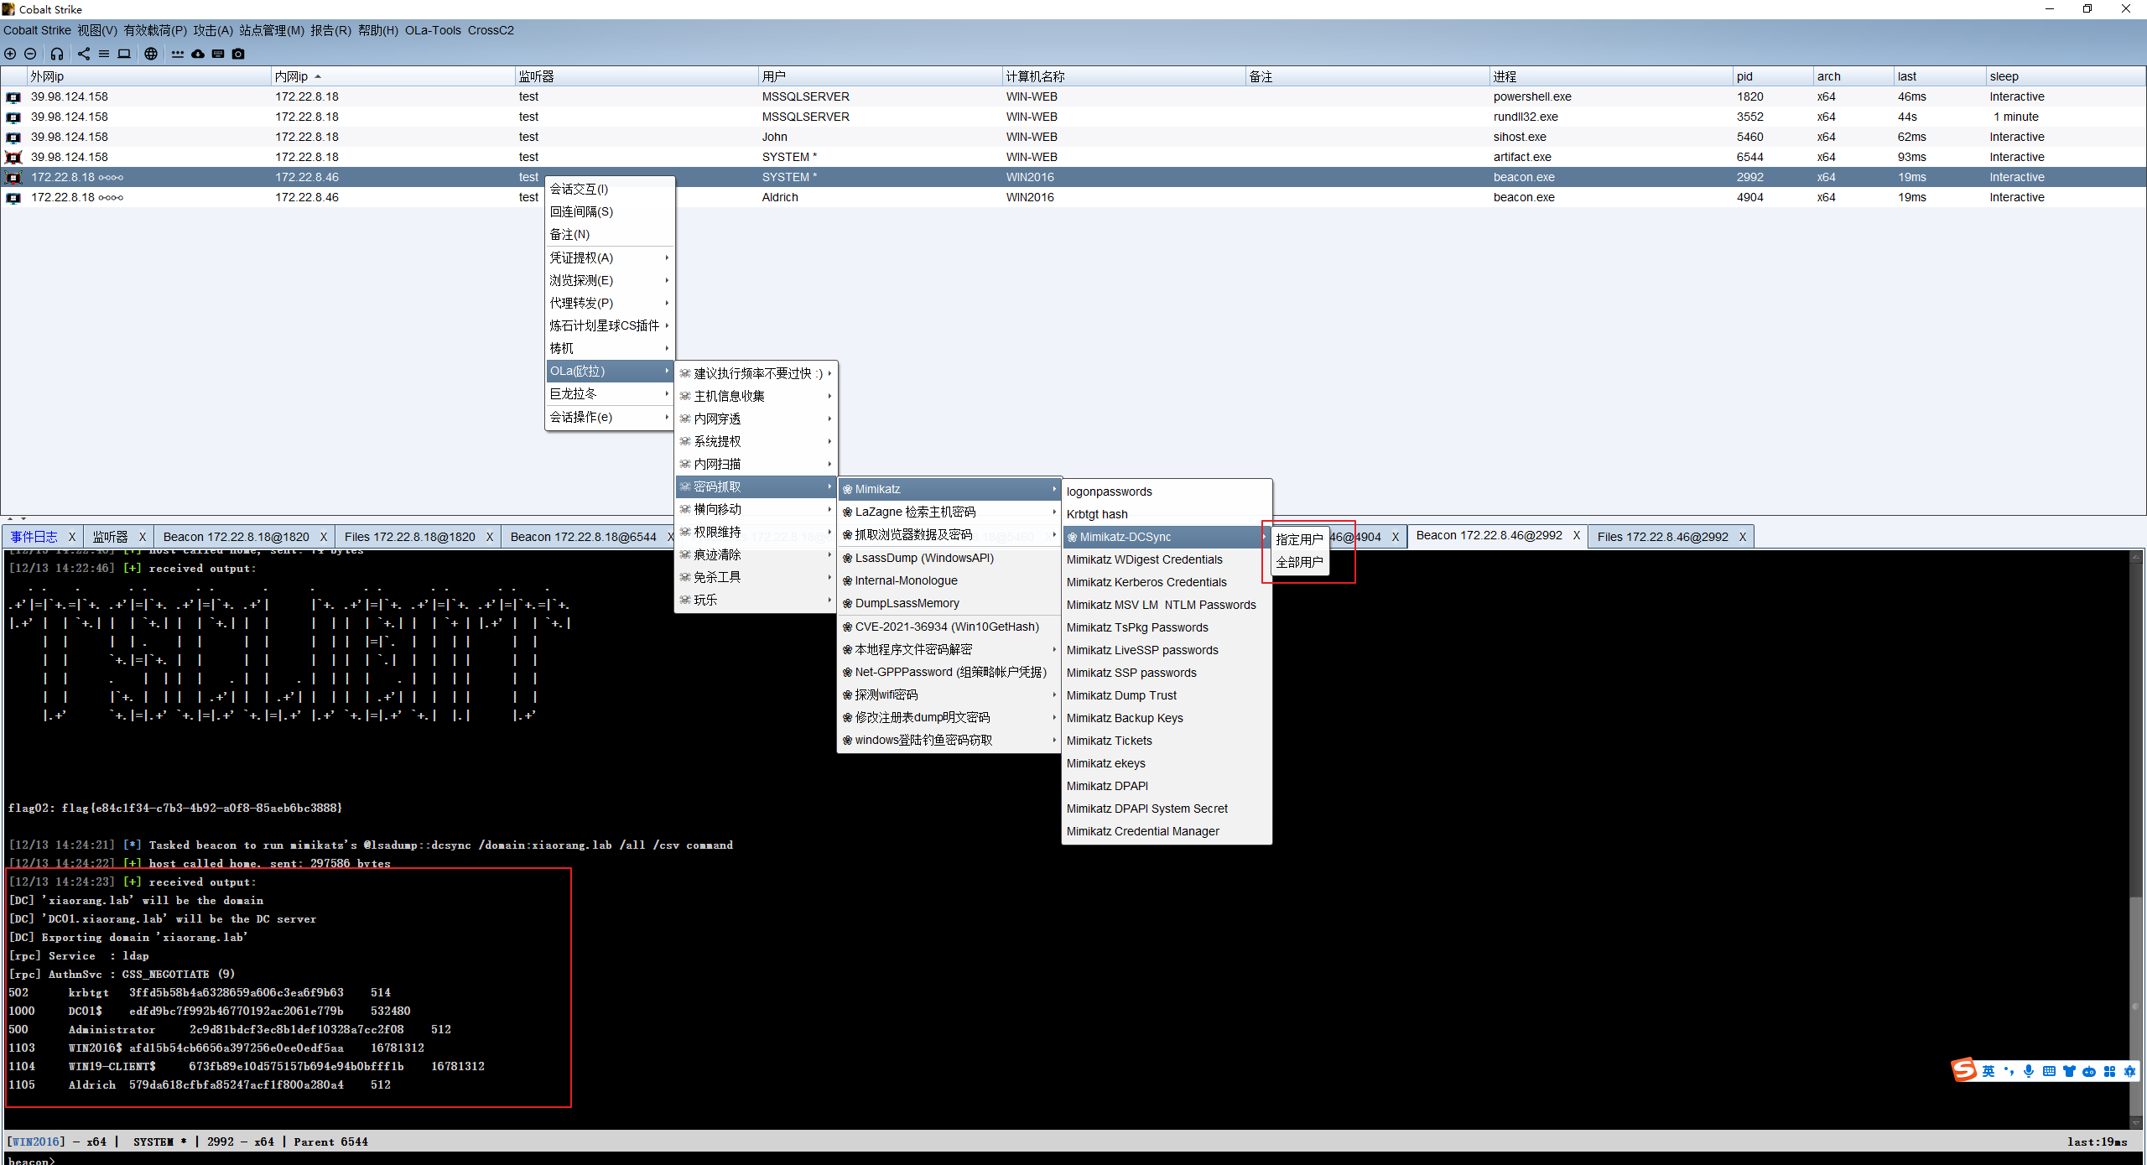The image size is (2147, 1165).
Task: Open the OLa-Tools menu
Action: [433, 30]
